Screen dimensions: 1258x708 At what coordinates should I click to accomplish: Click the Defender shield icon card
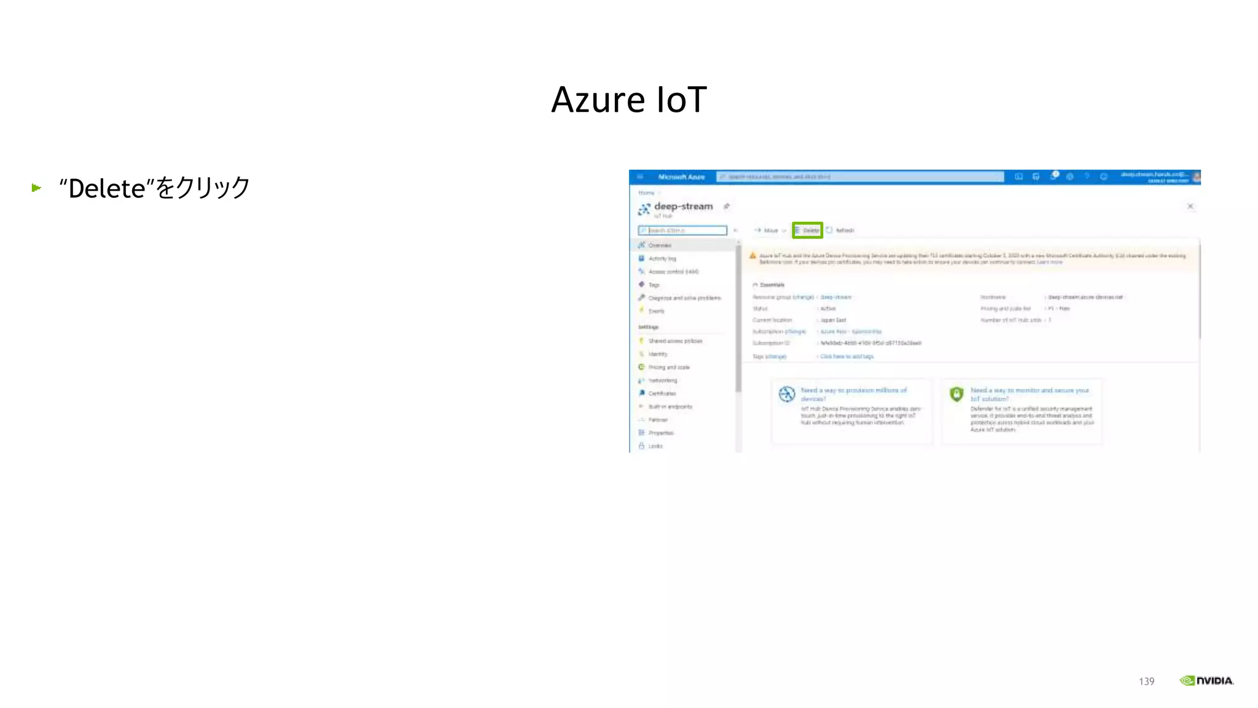956,394
